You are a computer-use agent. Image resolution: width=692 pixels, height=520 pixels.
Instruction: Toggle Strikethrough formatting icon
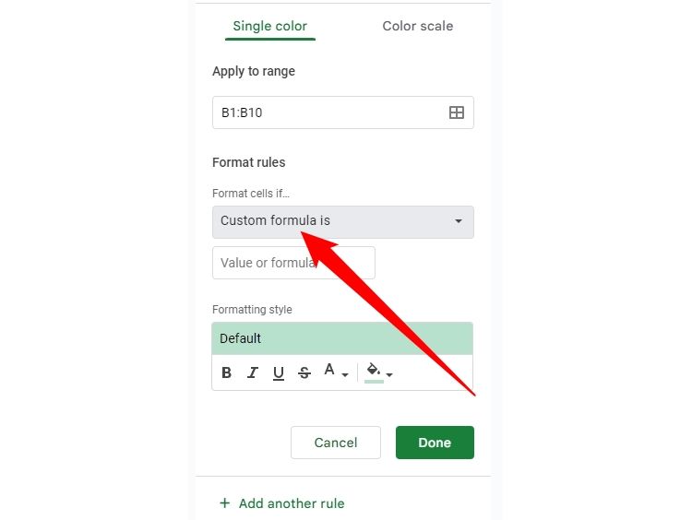(304, 373)
